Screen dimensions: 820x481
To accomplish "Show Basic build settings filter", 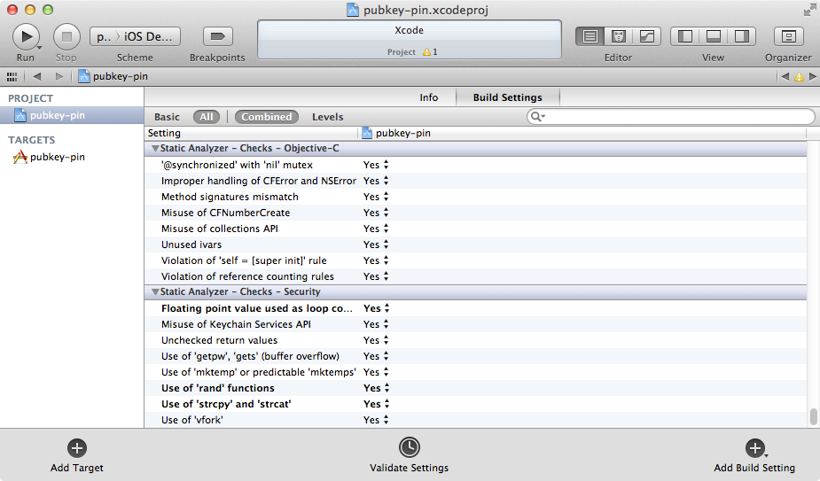I will coord(167,117).
